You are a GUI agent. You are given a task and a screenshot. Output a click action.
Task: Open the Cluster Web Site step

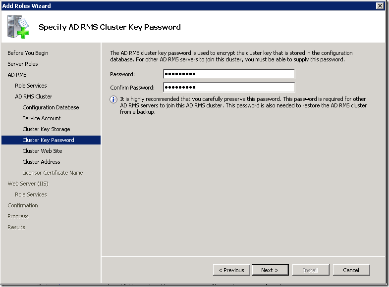(42, 151)
